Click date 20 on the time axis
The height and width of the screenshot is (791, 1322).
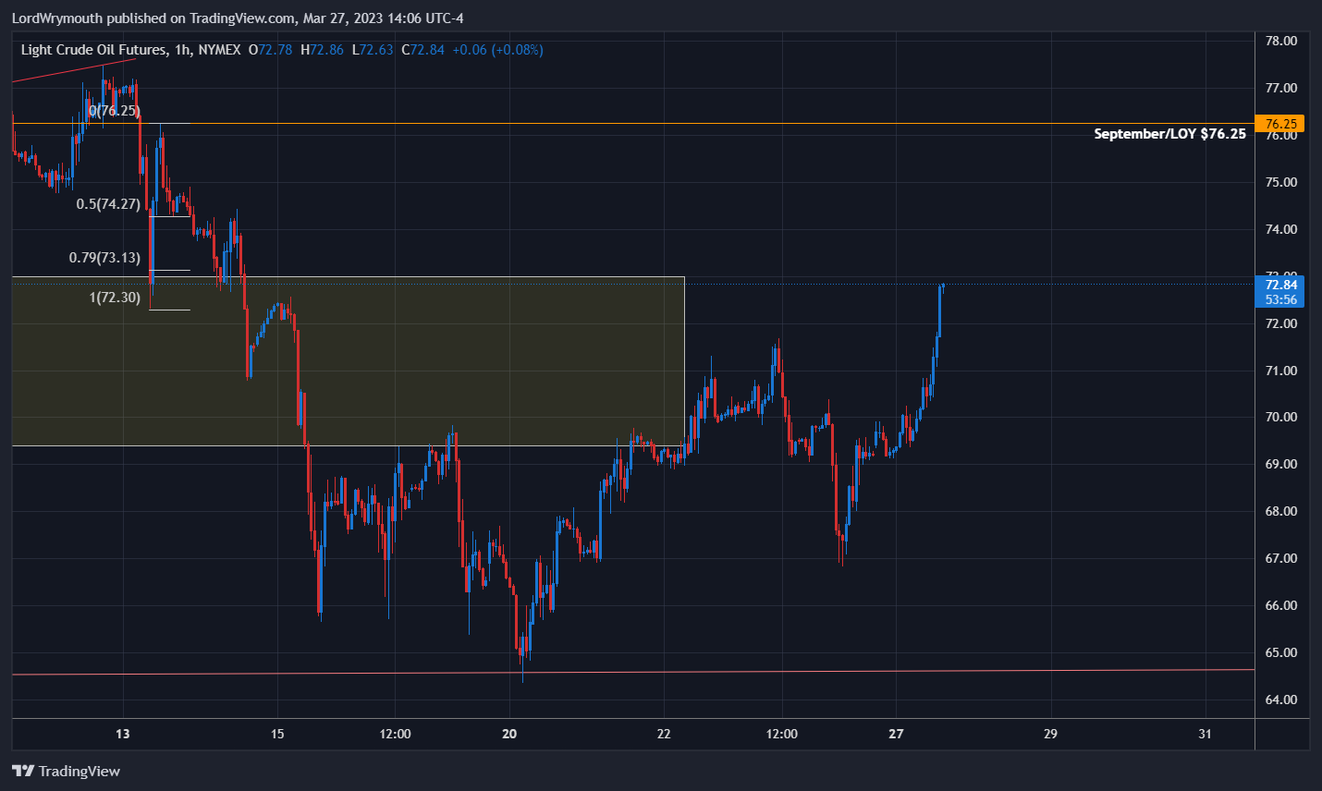[509, 734]
